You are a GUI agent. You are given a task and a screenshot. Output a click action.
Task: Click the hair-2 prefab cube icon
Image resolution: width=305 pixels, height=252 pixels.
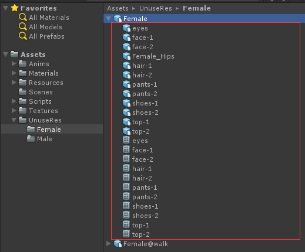coord(126,75)
